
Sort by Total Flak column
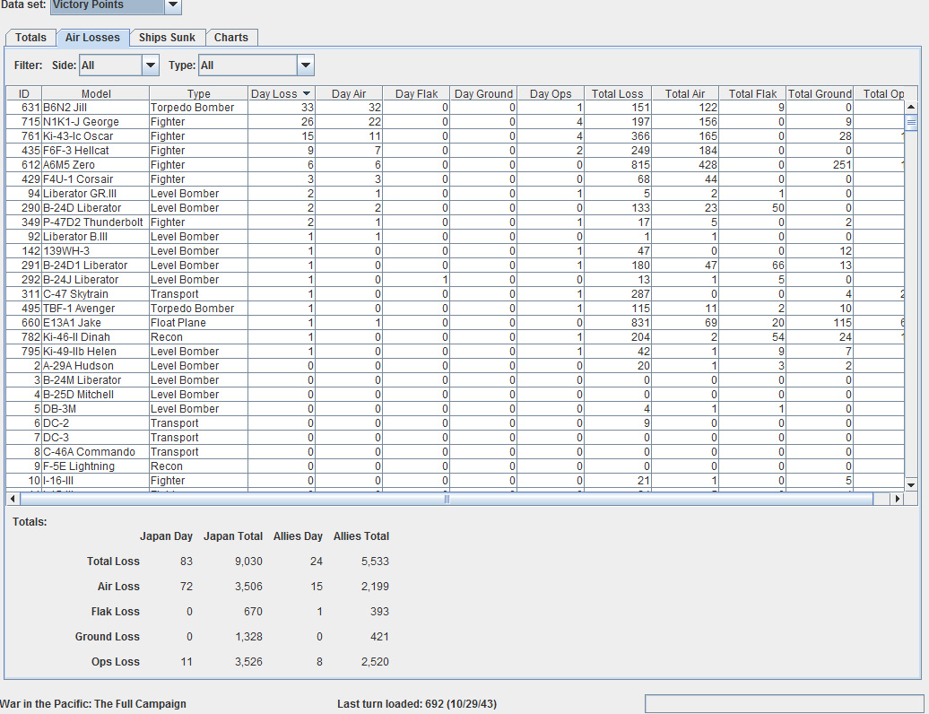tap(752, 93)
